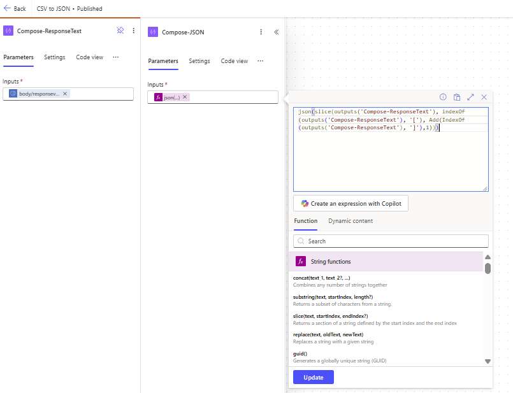Click the Compose-ResponseText Inputs field
Image resolution: width=513 pixels, height=393 pixels.
coord(68,94)
